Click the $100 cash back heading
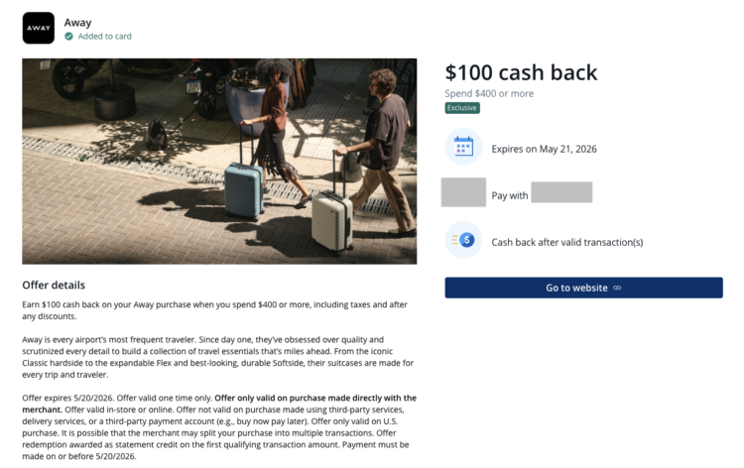The height and width of the screenshot is (468, 744). coord(521,71)
